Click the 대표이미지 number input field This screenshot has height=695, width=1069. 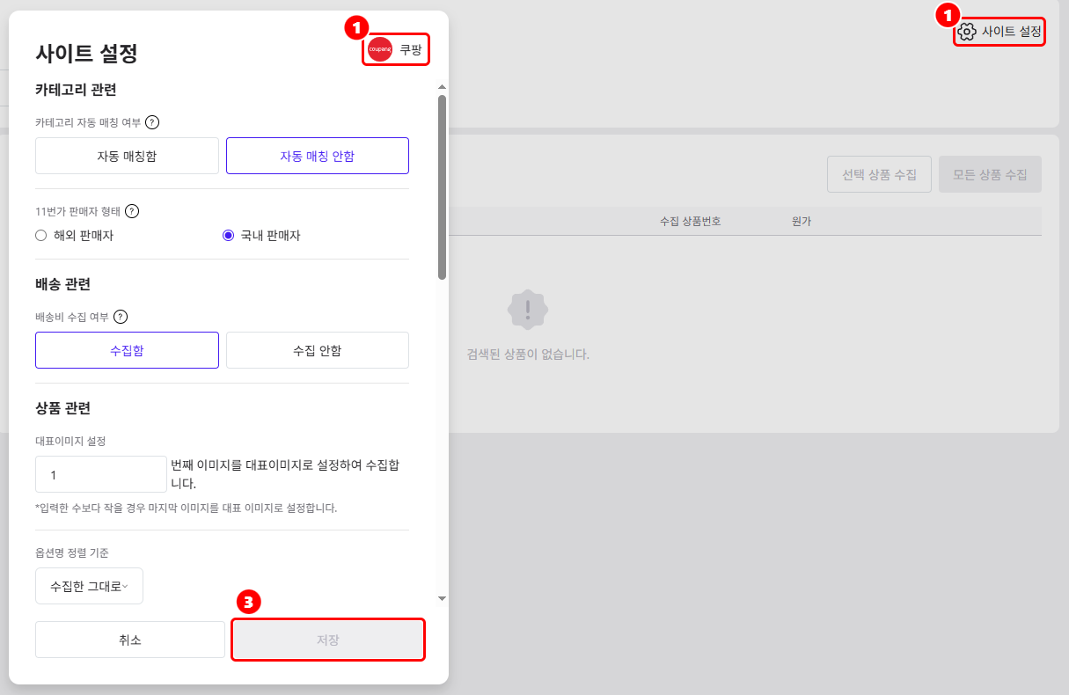101,474
